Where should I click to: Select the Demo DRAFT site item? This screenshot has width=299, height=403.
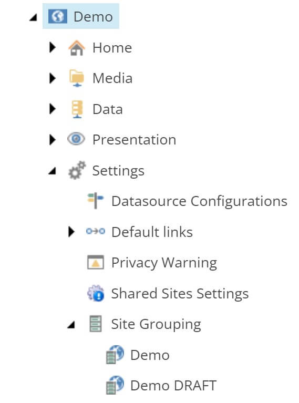click(x=161, y=385)
